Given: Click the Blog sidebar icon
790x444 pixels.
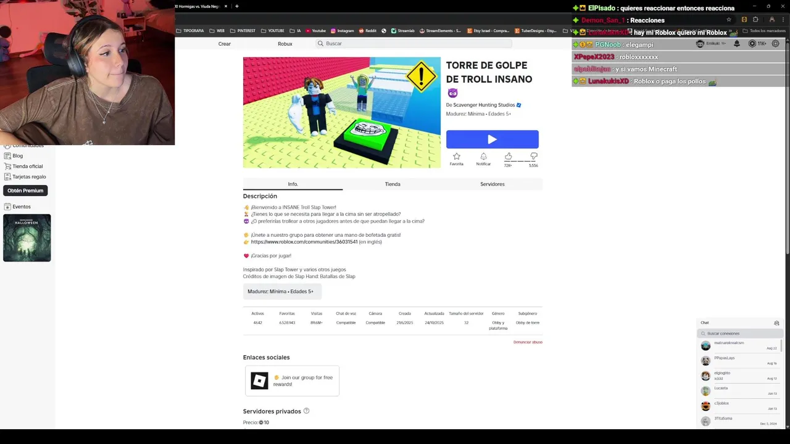Looking at the screenshot, I should coord(7,155).
